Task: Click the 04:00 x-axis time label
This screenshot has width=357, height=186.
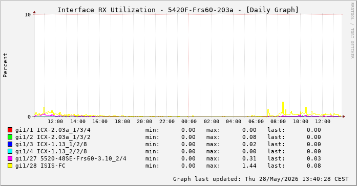Action: tap(234, 122)
